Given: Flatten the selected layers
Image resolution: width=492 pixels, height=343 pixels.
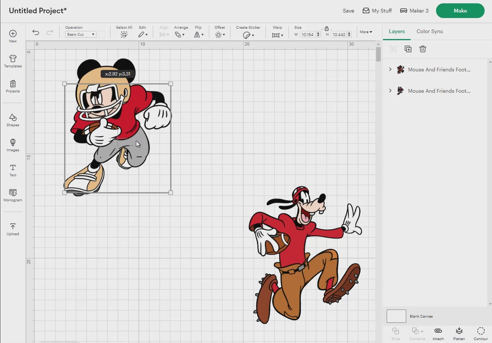Looking at the screenshot, I should coord(459,333).
